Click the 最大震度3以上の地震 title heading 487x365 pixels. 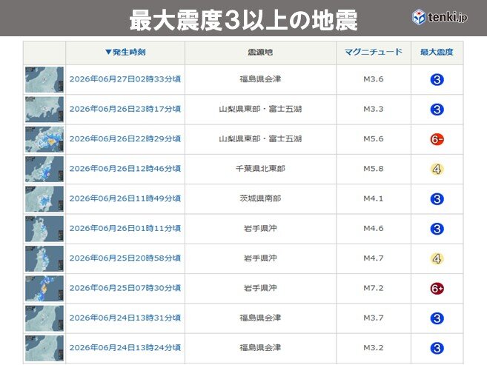[243, 21]
